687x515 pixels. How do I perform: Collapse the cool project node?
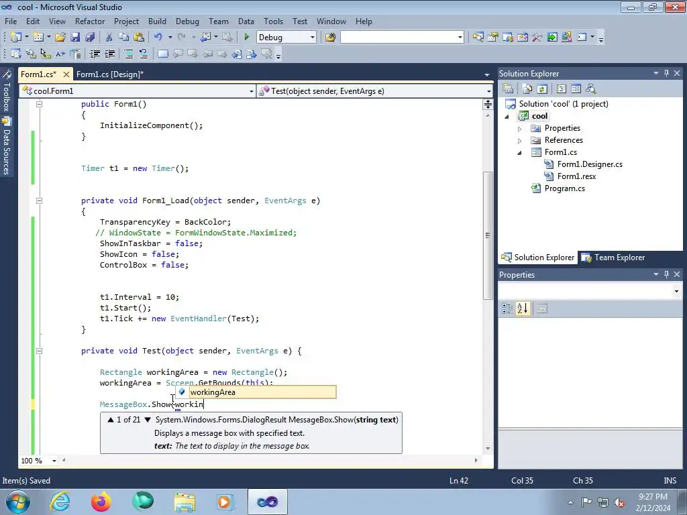507,117
